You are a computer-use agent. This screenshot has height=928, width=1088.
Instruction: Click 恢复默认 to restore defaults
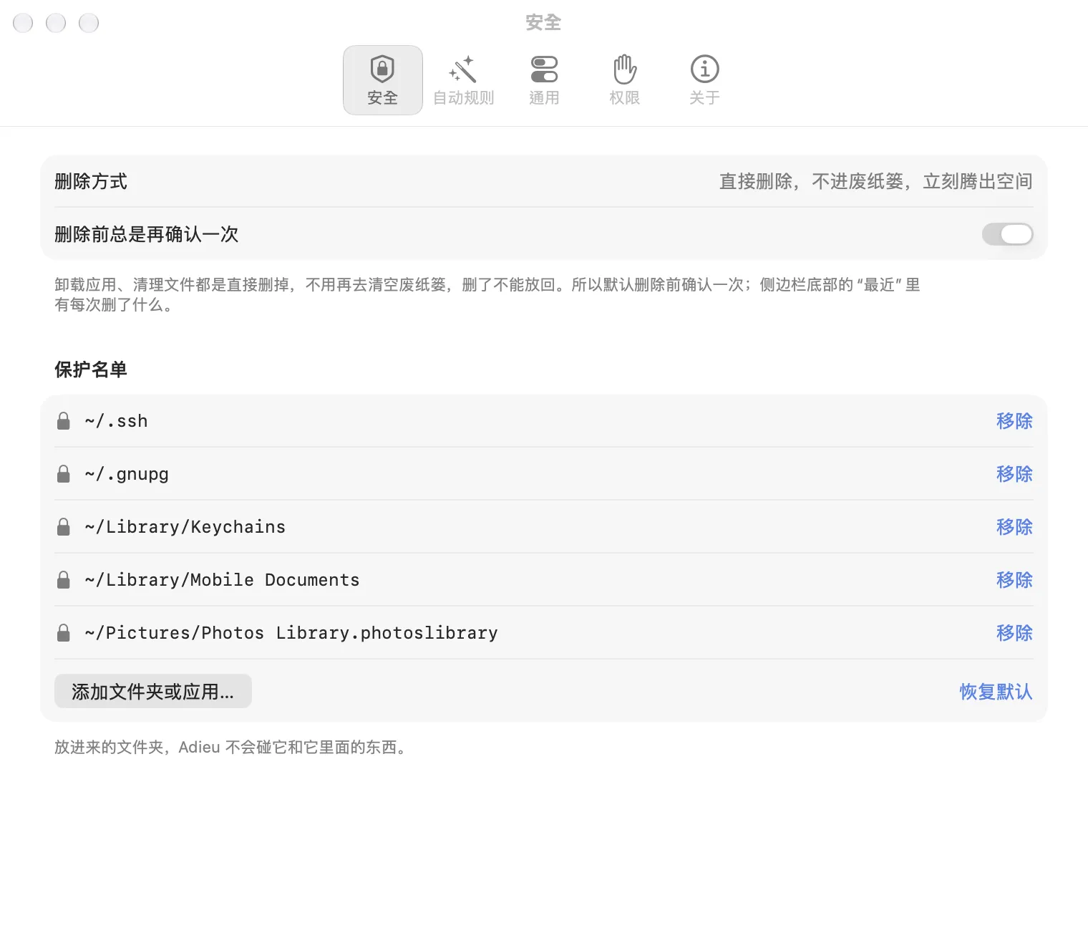point(996,692)
